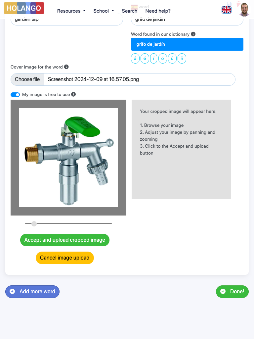Click the Holango logo
Screen dimensions: 254x339
click(24, 8)
